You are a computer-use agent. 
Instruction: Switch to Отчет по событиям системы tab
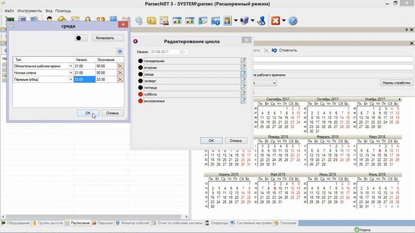(x=177, y=223)
